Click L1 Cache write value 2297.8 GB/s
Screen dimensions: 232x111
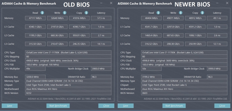173,27
